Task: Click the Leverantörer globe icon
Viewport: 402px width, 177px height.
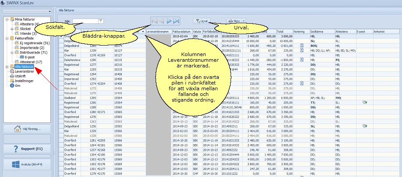Action: (x=12, y=71)
